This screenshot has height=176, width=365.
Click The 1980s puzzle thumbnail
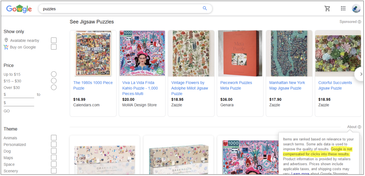93,54
